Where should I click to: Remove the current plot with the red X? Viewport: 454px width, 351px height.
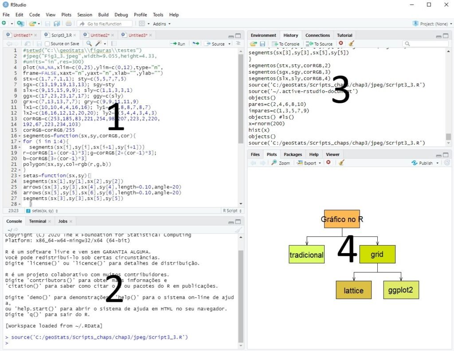[328, 163]
